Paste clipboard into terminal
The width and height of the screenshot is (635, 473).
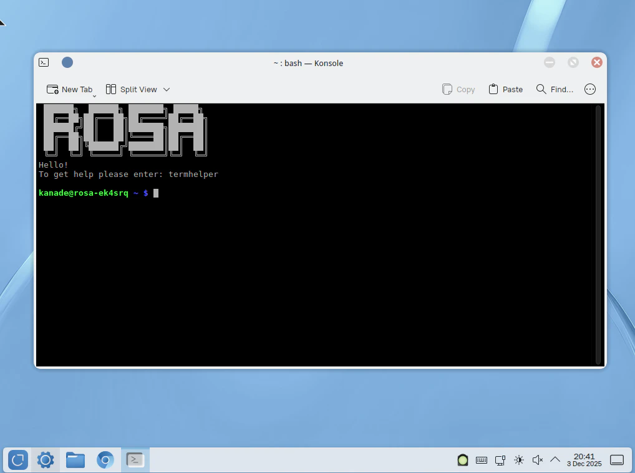pos(506,89)
